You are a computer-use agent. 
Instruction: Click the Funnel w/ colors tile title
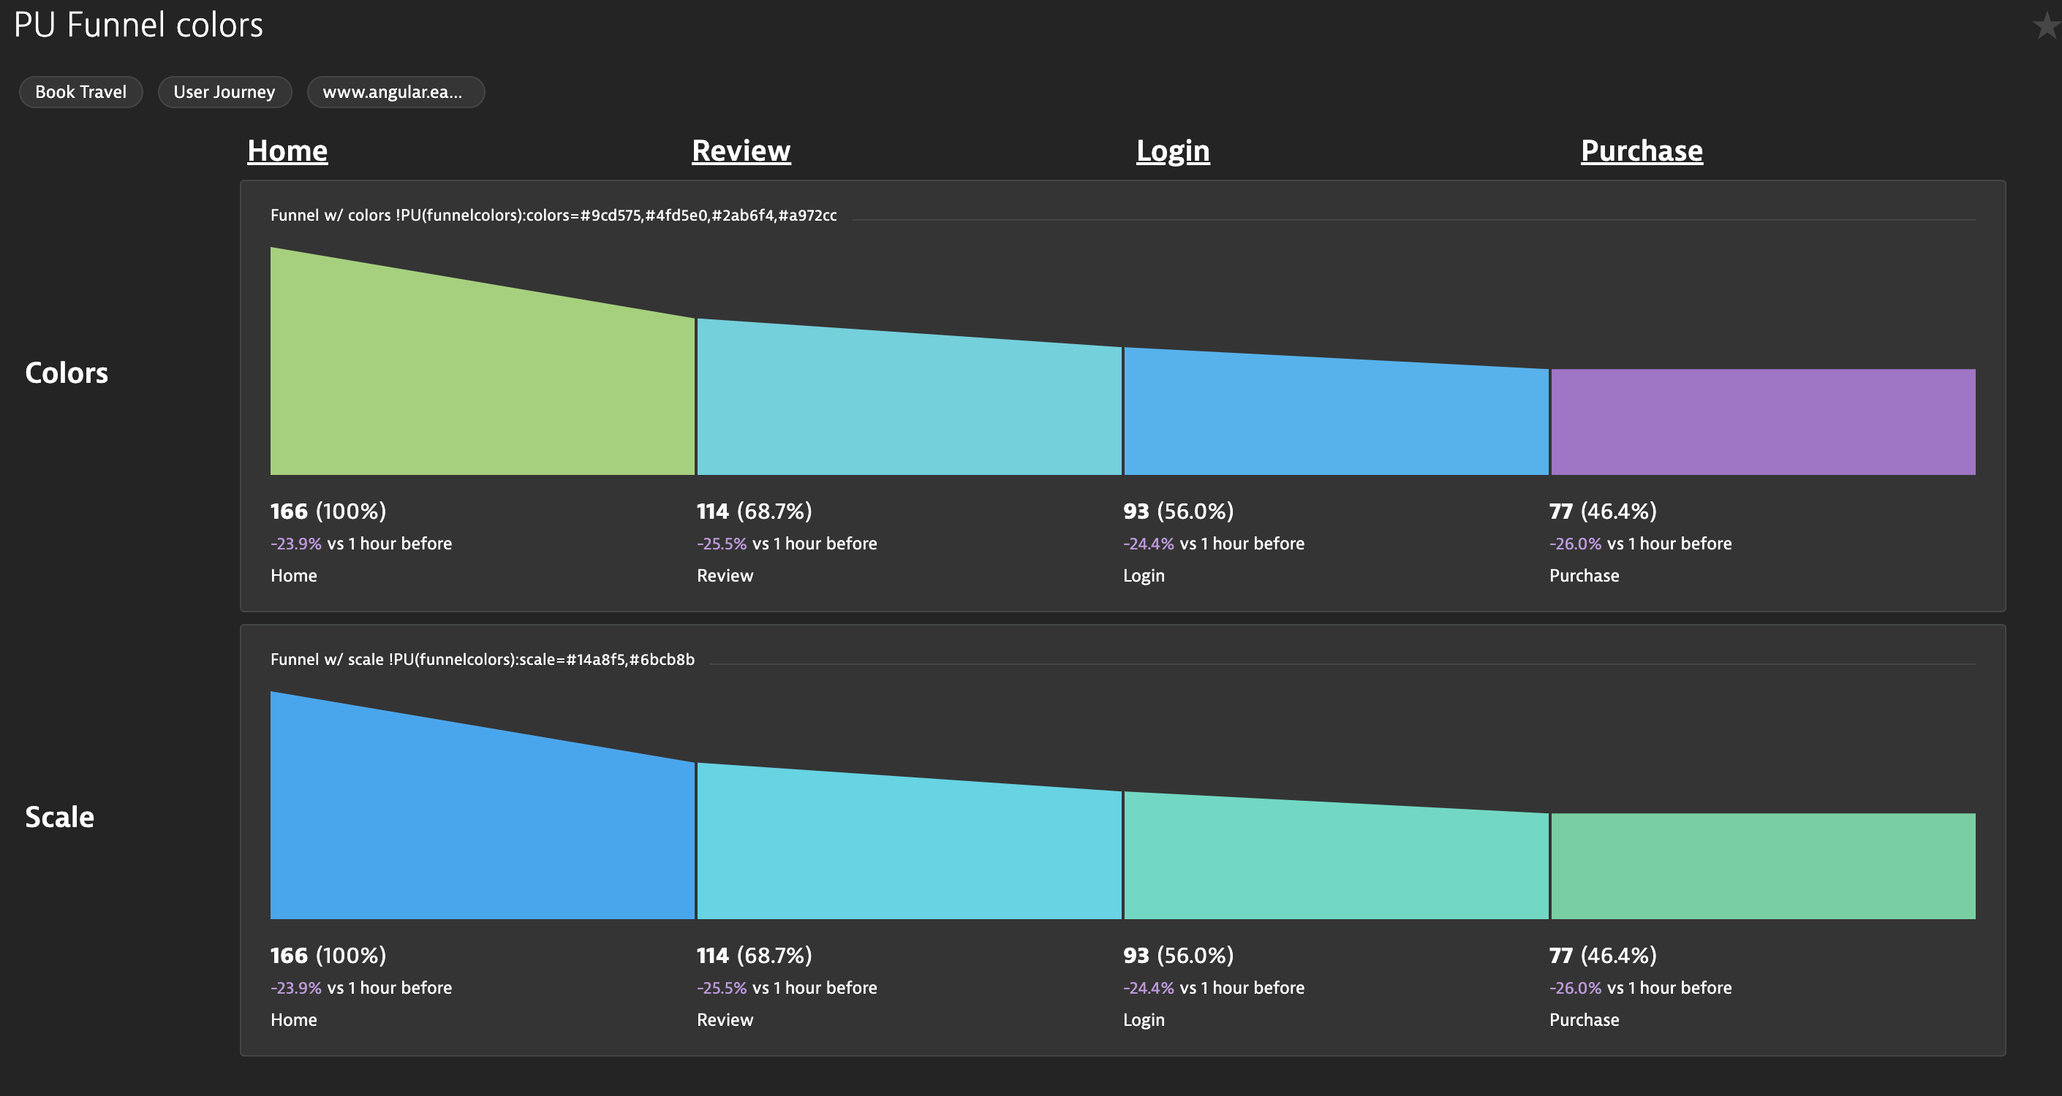pos(553,216)
